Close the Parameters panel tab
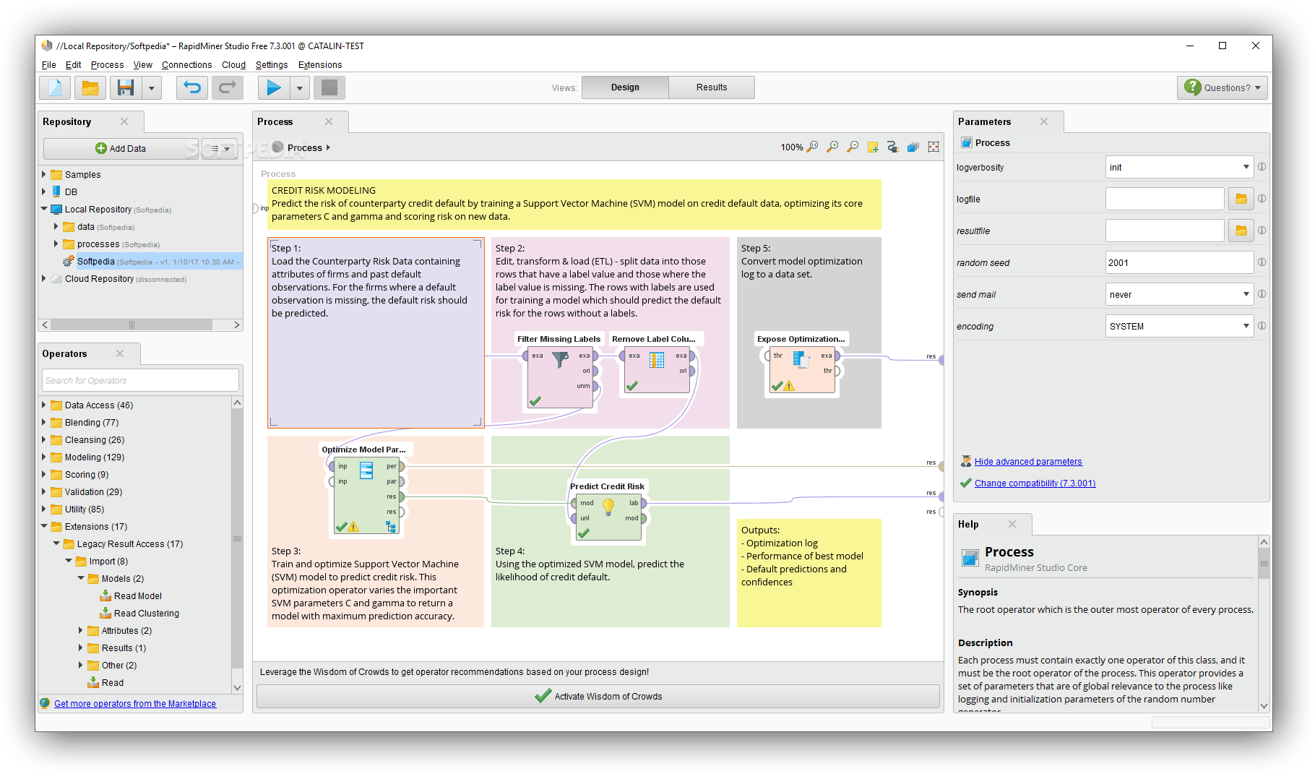This screenshot has width=1315, height=774. (1044, 121)
